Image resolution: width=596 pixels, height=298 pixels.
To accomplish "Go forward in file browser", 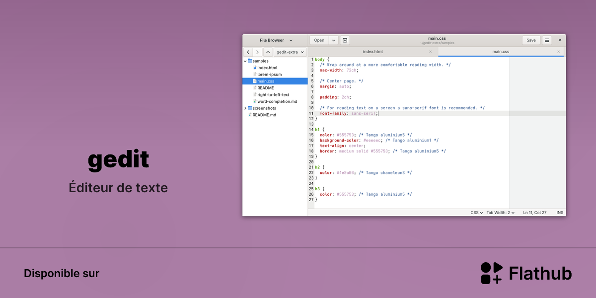I will (257, 52).
